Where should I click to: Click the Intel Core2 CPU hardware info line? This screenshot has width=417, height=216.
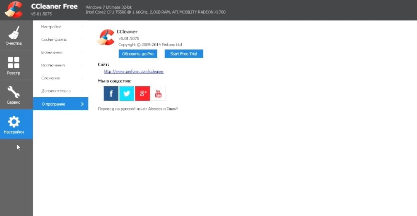[156, 12]
